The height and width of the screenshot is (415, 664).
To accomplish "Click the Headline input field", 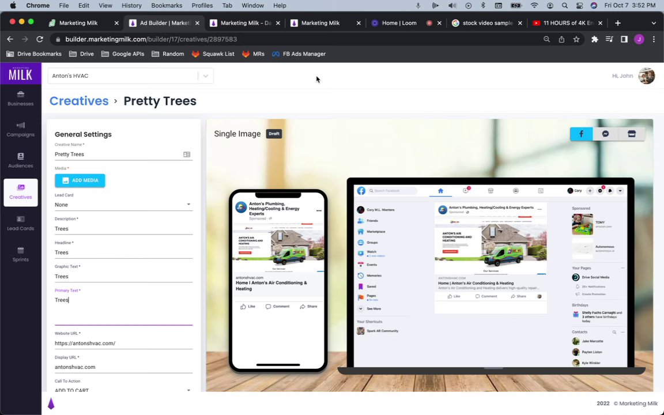I will pyautogui.click(x=123, y=252).
